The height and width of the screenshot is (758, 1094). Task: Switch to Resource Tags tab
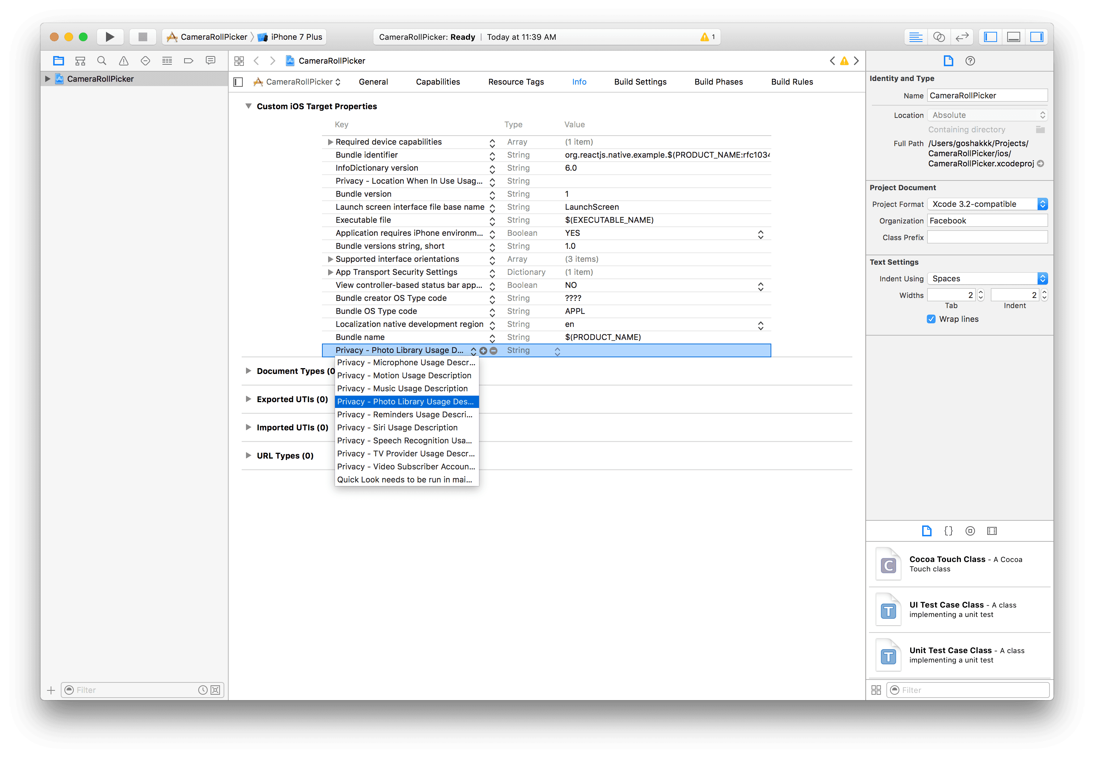coord(516,82)
